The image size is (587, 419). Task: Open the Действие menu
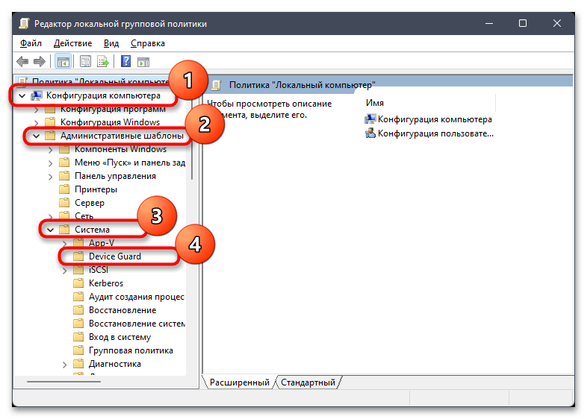pos(72,43)
